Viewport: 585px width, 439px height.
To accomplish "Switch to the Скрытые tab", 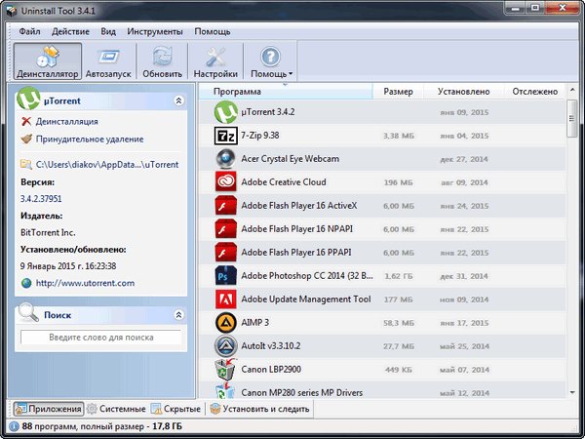I will [175, 409].
